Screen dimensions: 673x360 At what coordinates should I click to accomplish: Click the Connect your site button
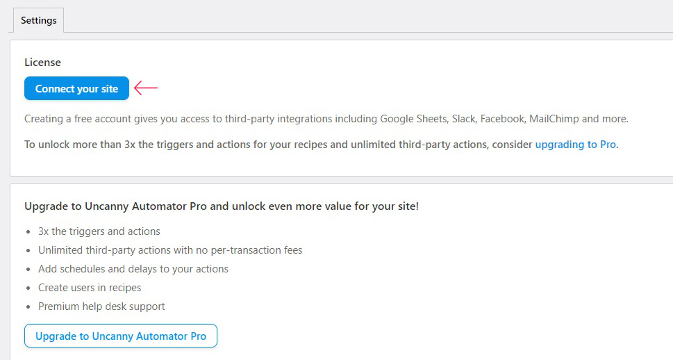click(77, 88)
